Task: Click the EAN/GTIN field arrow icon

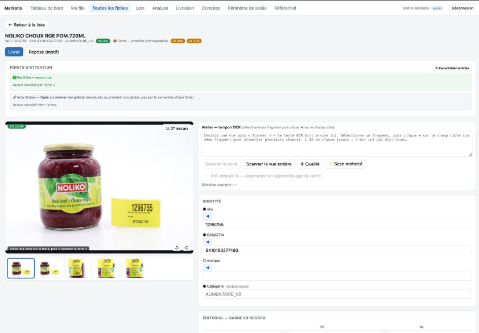Action: pyautogui.click(x=208, y=242)
